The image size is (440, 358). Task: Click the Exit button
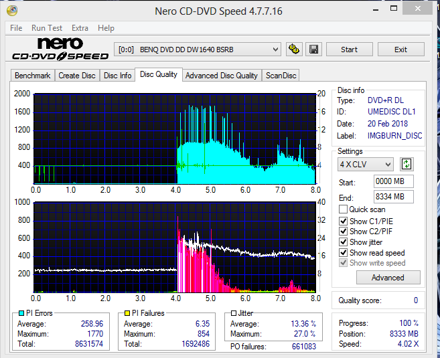click(x=400, y=50)
